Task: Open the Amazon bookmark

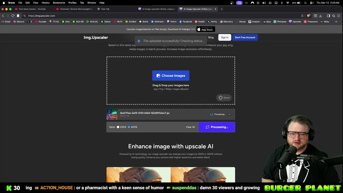Action: point(254,21)
